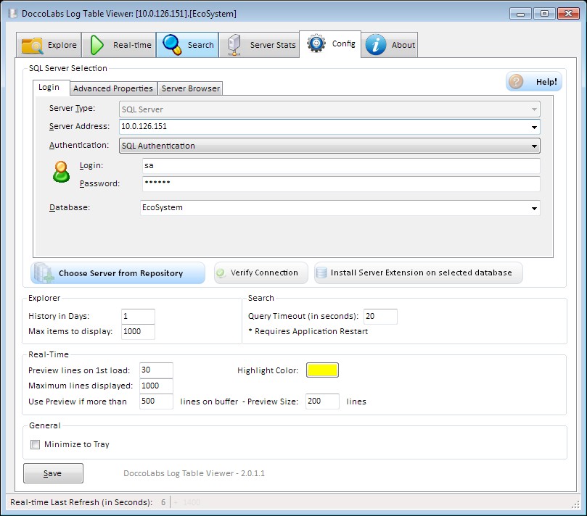Toggle the Minimize to Tray checkbox
The width and height of the screenshot is (587, 516).
35,444
